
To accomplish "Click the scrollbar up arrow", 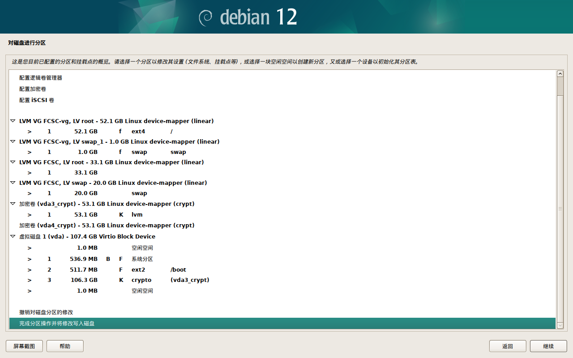I will 560,73.
